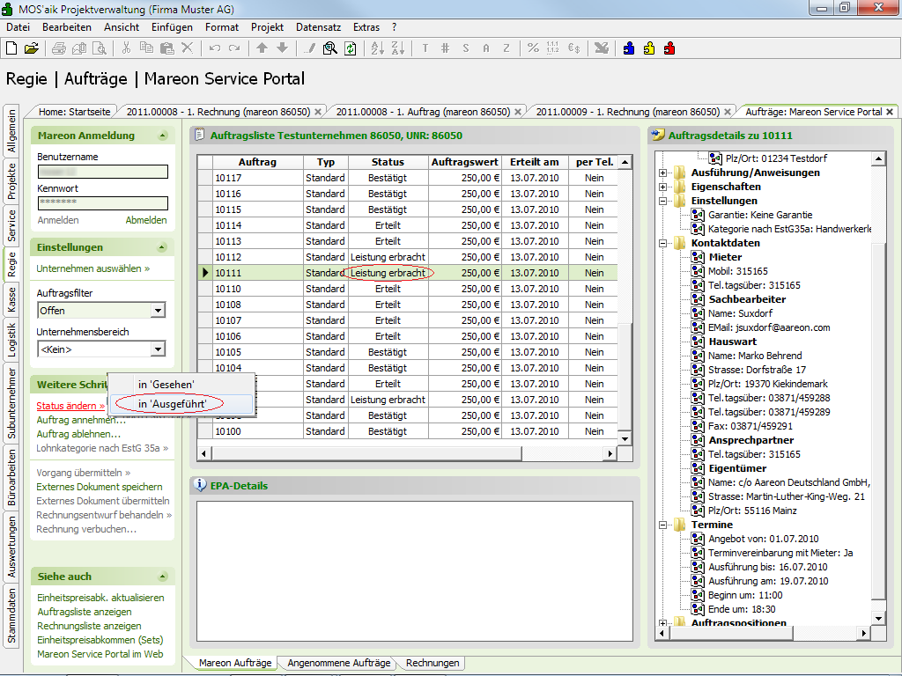Click the EPA-Details info icon
This screenshot has height=676, width=902.
pos(200,485)
